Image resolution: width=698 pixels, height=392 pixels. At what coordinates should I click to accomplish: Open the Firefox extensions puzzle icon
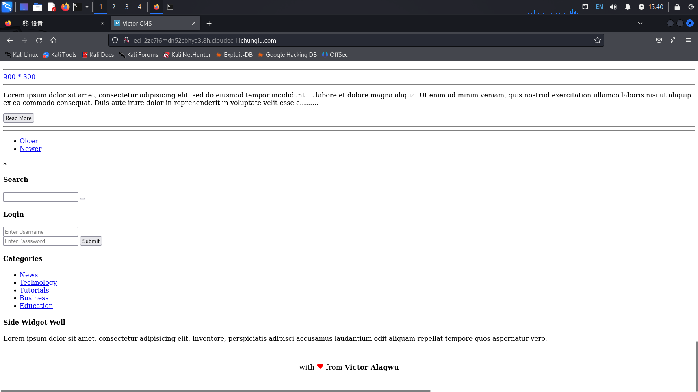pyautogui.click(x=674, y=40)
